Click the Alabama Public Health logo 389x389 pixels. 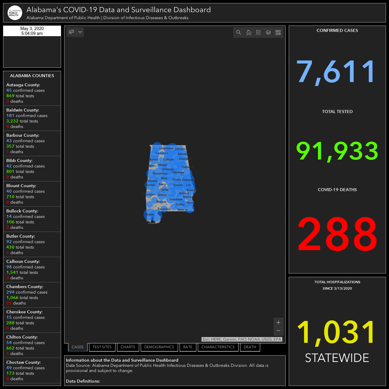coord(15,13)
